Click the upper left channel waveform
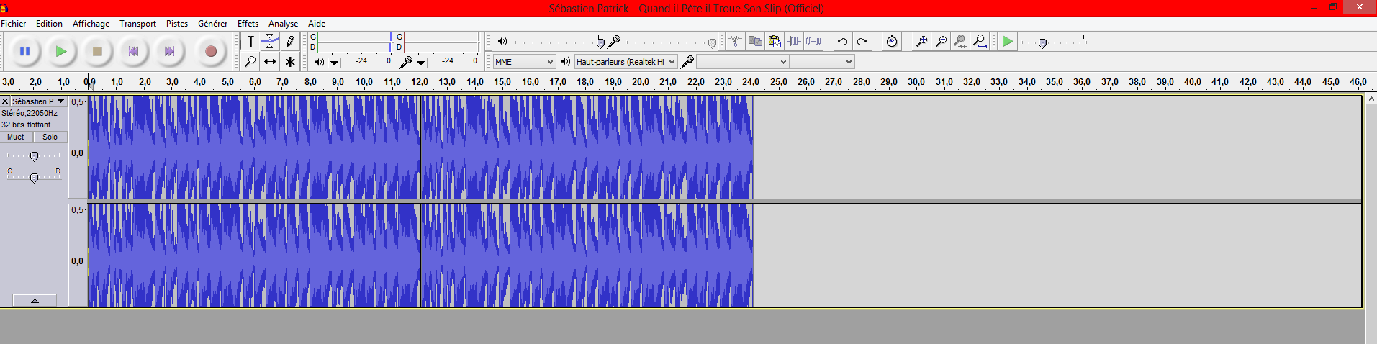1377x344 pixels. point(420,147)
